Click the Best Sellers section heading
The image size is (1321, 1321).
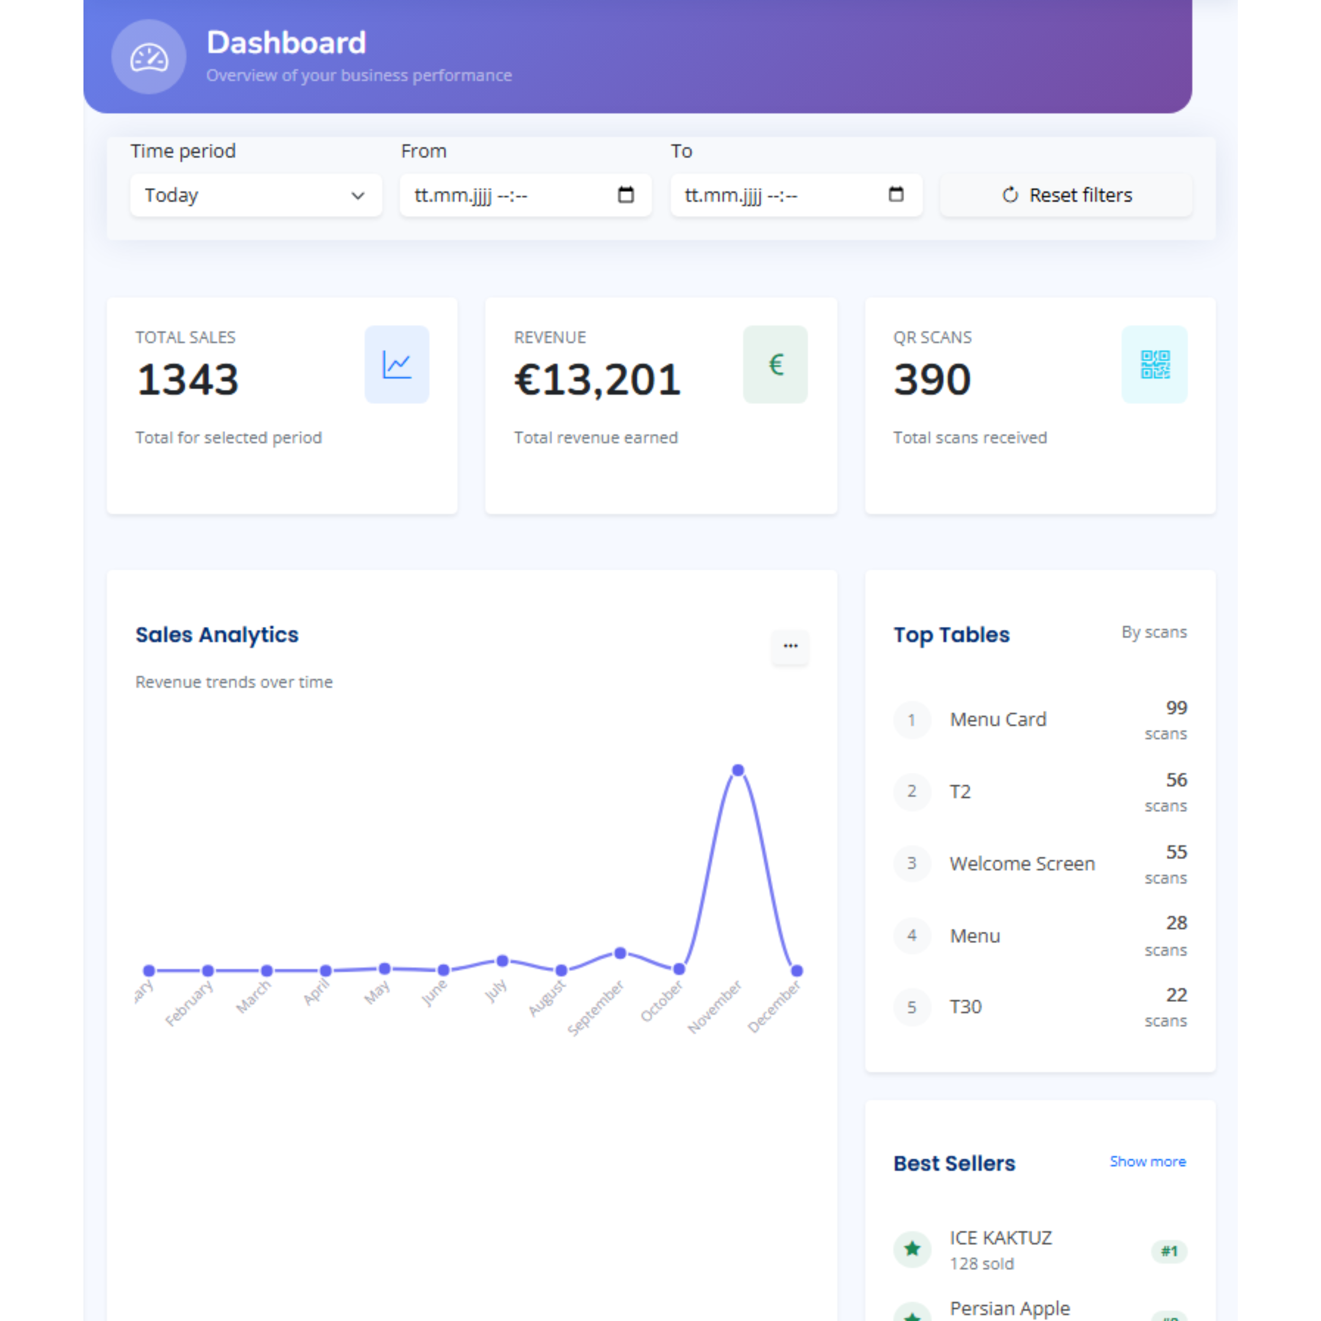(954, 1163)
